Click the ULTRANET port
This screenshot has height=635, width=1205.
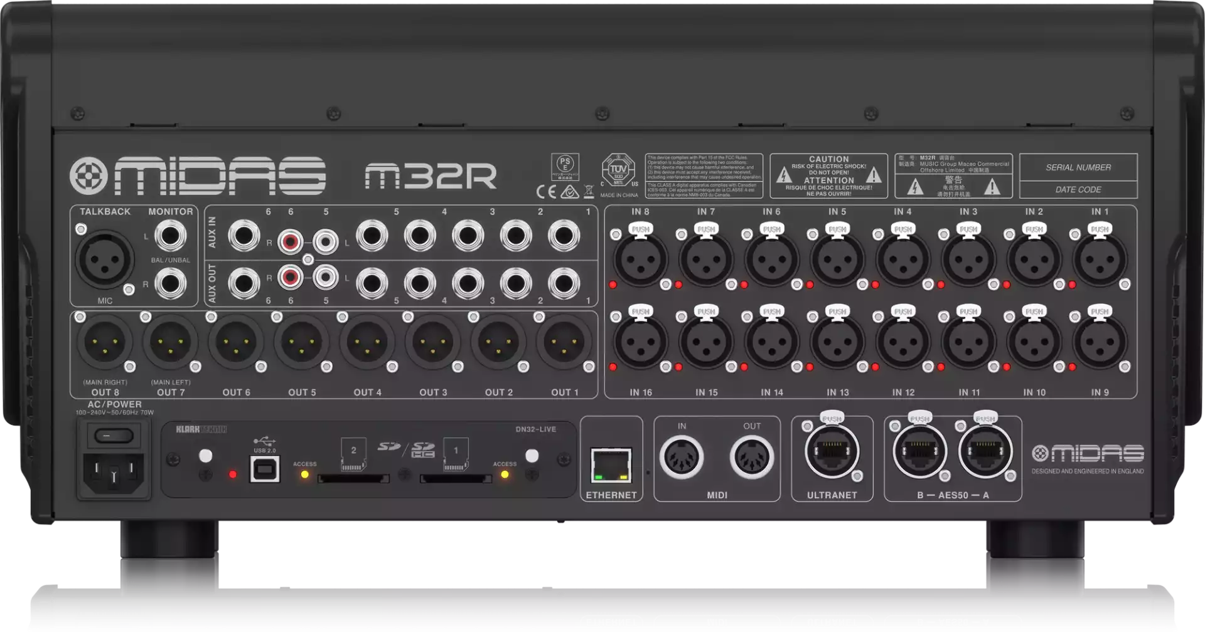click(x=832, y=451)
